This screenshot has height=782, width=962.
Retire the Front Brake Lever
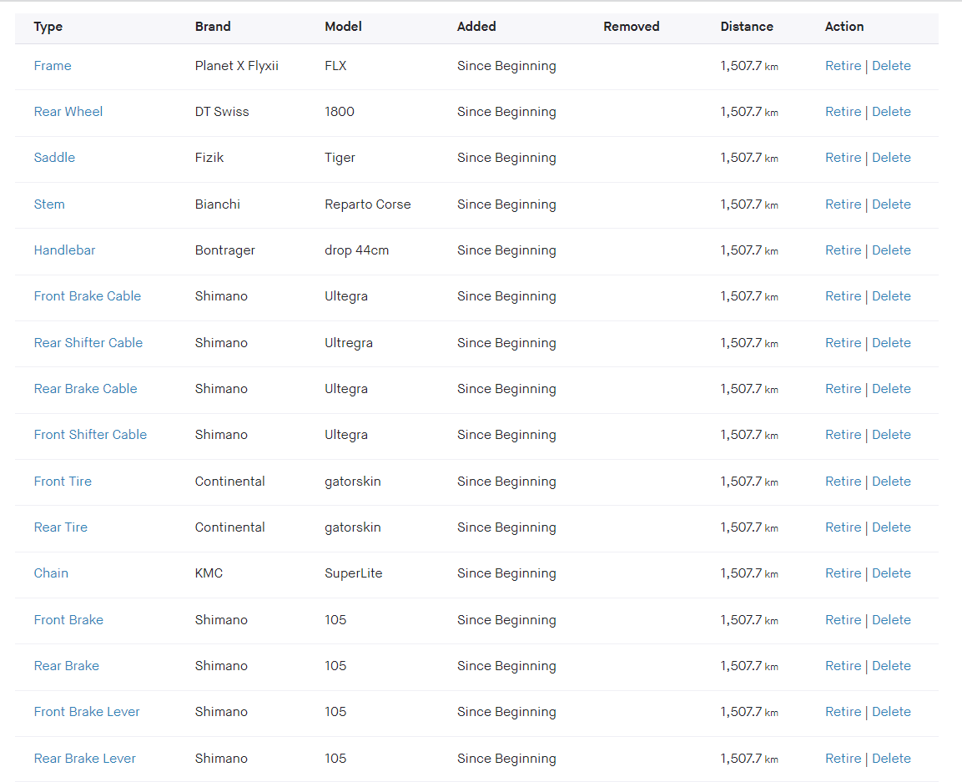click(x=843, y=712)
